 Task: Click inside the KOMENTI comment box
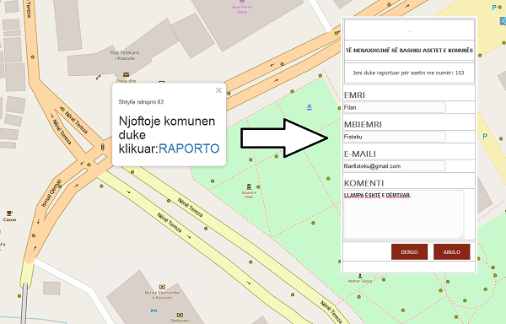click(x=403, y=214)
